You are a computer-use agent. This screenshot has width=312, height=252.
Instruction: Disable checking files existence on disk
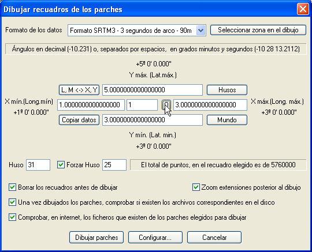[12, 202]
